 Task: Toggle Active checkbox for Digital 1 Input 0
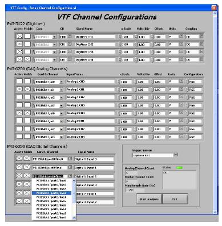tap(19, 158)
